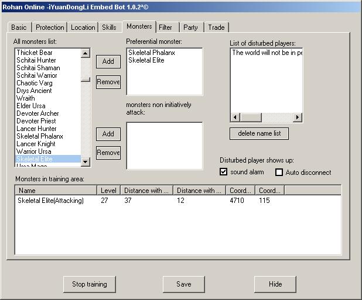Remove monster from non initiatively attack list
This screenshot has width=362, height=300.
108,153
